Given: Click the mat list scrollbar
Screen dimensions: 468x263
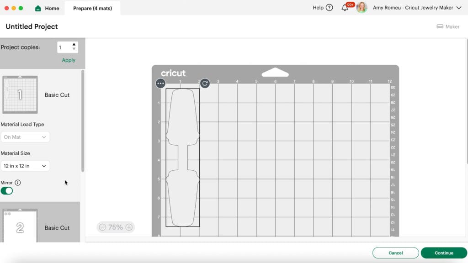Looking at the screenshot, I should pyautogui.click(x=83, y=121).
